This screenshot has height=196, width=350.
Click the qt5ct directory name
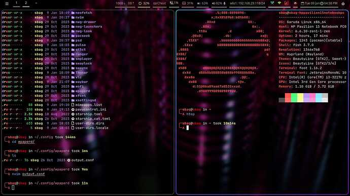click(x=81, y=50)
